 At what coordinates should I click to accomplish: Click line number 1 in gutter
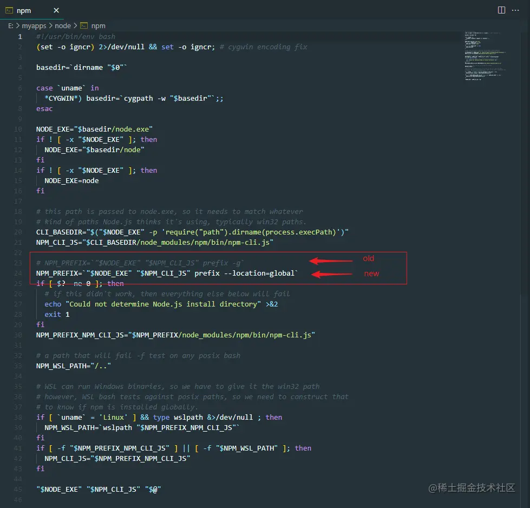(20, 36)
